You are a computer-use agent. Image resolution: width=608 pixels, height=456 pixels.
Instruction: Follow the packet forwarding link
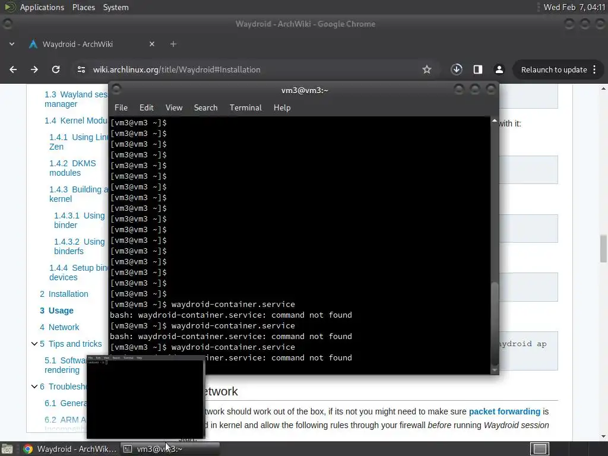(x=505, y=411)
